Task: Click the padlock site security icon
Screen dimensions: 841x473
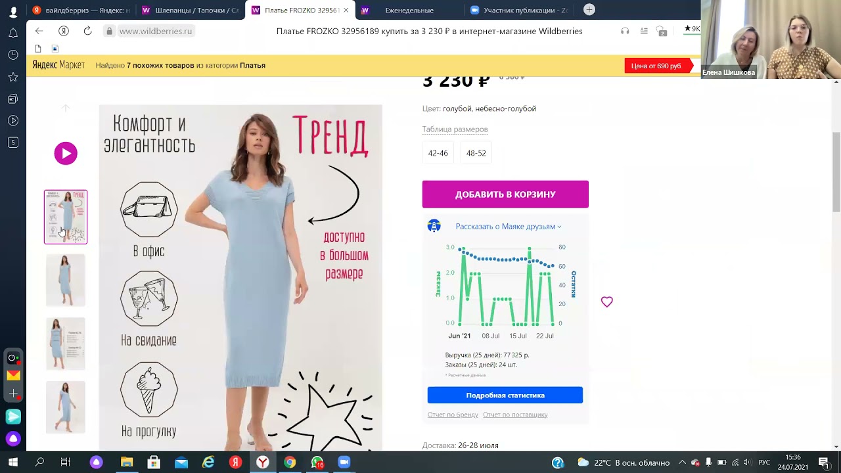Action: pos(110,31)
